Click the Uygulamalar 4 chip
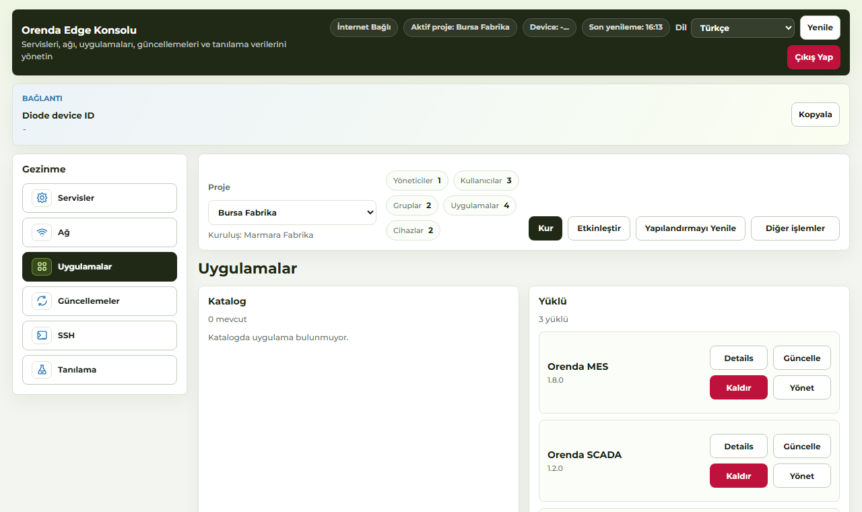The image size is (862, 512). [480, 205]
